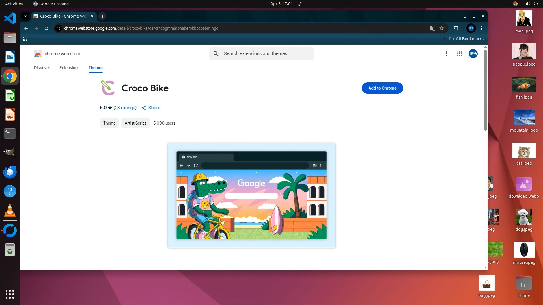Viewport: 543px width, 305px height.
Task: Click the apps shortcut in bookmarks bar
Action: point(25,39)
